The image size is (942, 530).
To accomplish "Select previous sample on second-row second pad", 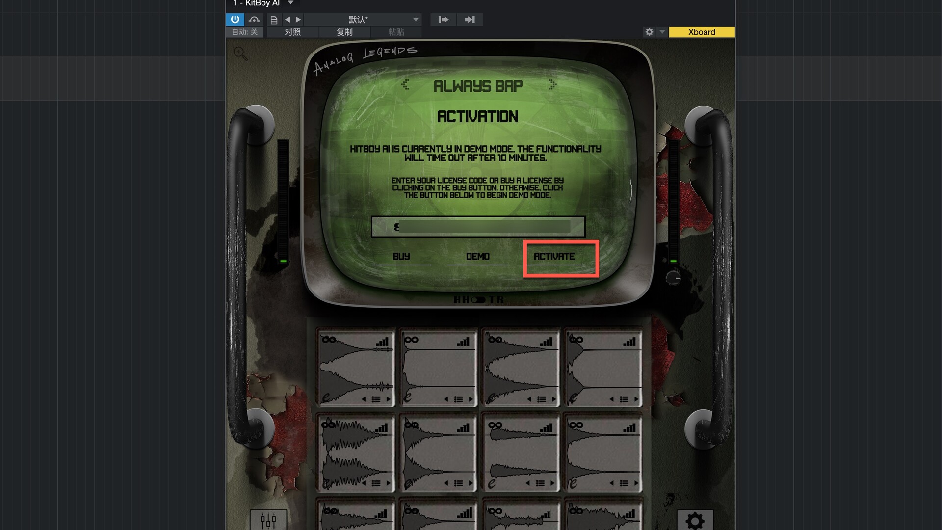I will coord(445,483).
